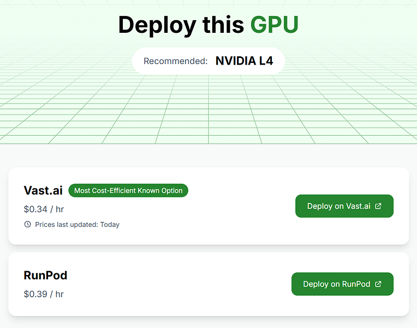The height and width of the screenshot is (328, 417).
Task: Click the NVIDIA L4 recommended GPU label
Action: coord(244,61)
